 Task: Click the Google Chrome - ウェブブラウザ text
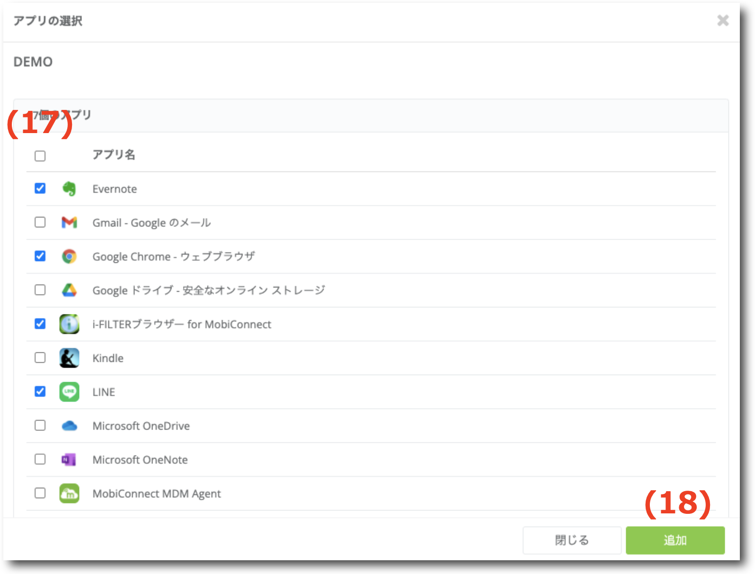point(173,257)
